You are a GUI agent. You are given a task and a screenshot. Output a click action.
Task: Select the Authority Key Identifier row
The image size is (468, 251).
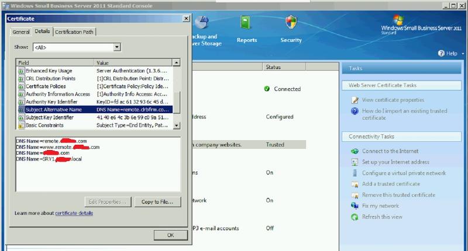tap(95, 102)
